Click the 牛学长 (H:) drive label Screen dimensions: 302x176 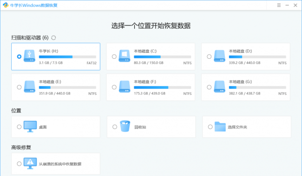(x=48, y=51)
